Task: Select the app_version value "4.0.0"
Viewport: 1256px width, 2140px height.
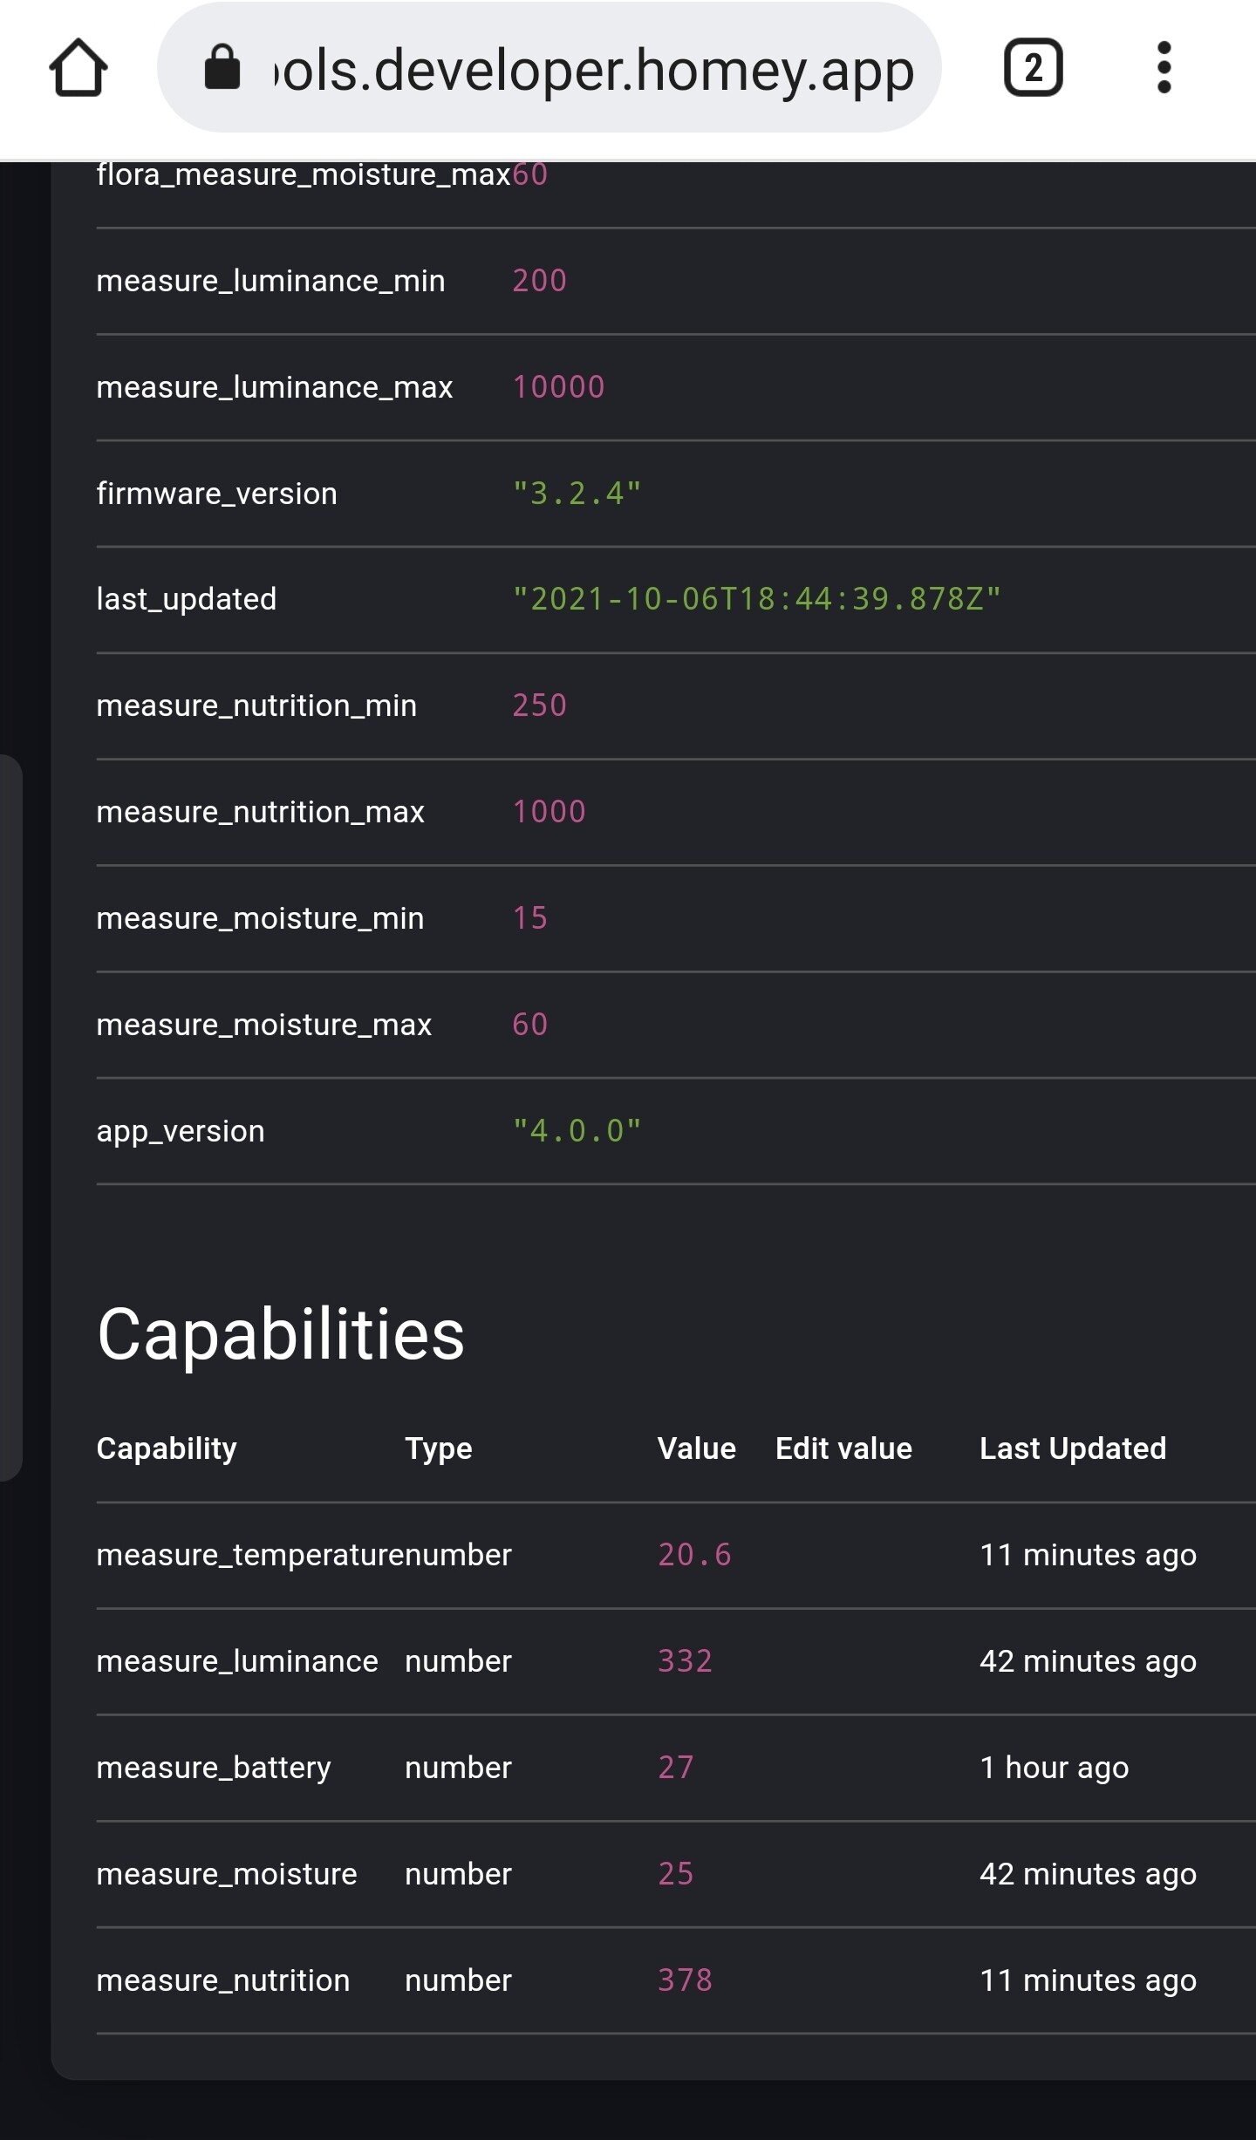Action: tap(577, 1131)
